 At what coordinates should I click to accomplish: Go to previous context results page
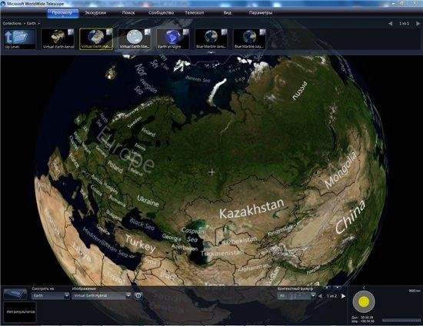(x=320, y=296)
